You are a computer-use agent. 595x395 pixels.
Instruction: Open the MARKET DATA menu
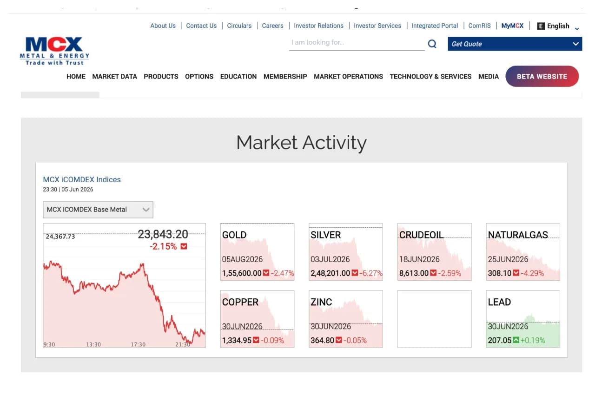tap(114, 77)
